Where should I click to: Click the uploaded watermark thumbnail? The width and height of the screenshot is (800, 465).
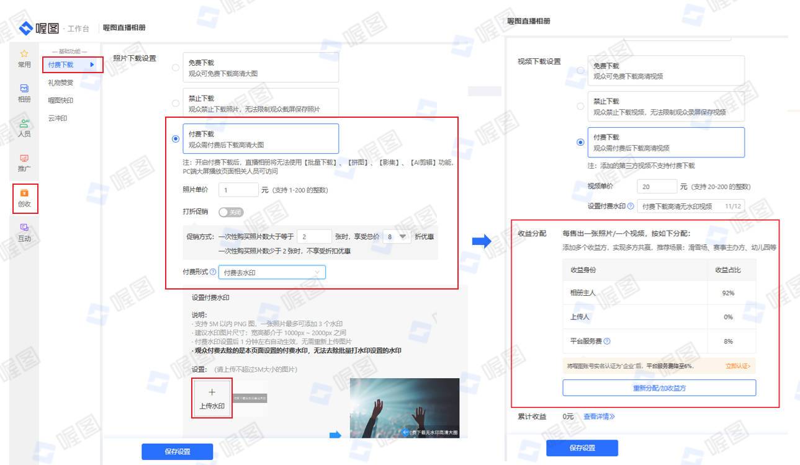249,399
